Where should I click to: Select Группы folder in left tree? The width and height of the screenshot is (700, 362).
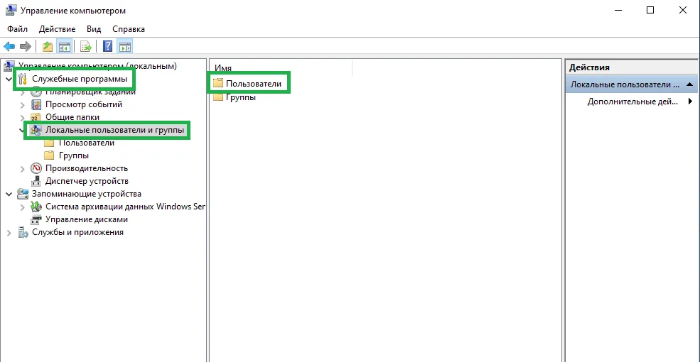74,155
